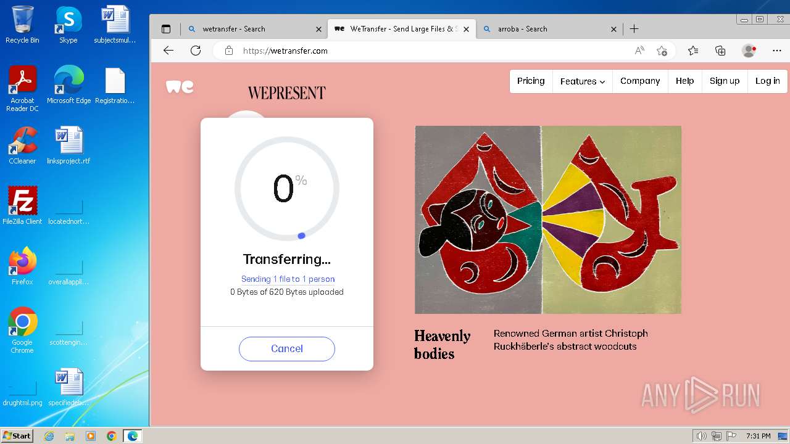790x444 pixels.
Task: Select the overallappli desktop file
Action: click(x=69, y=273)
